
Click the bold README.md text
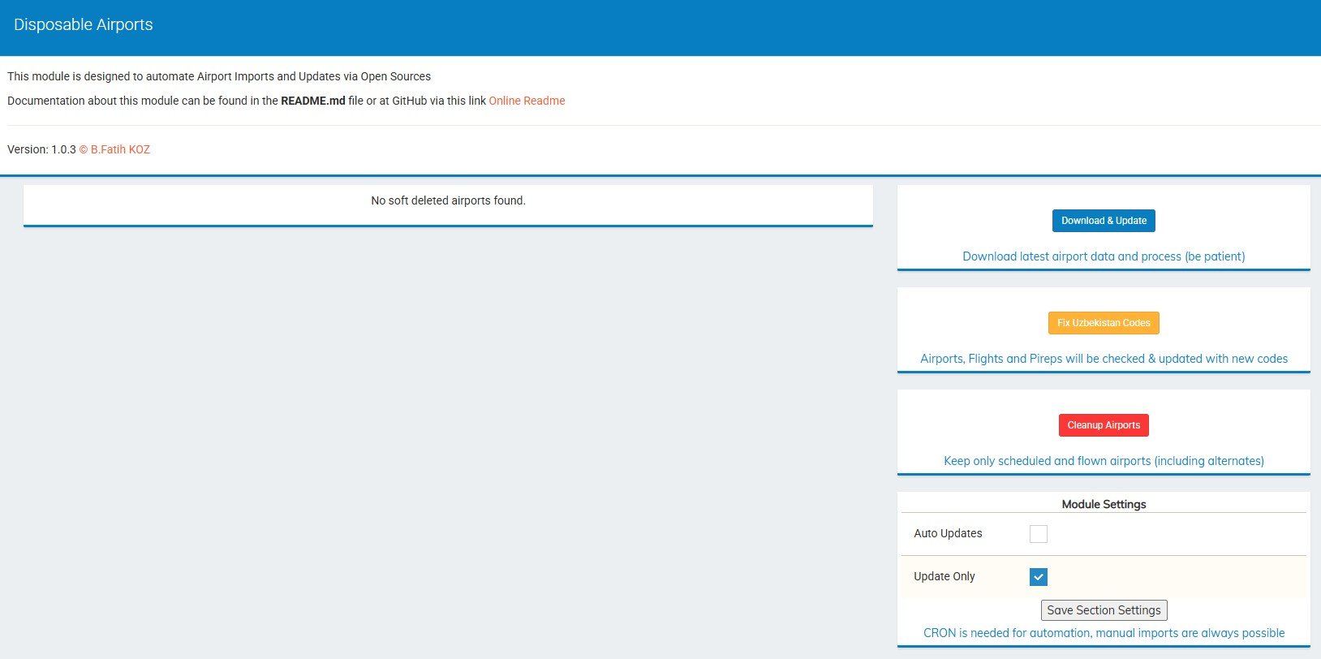point(312,101)
